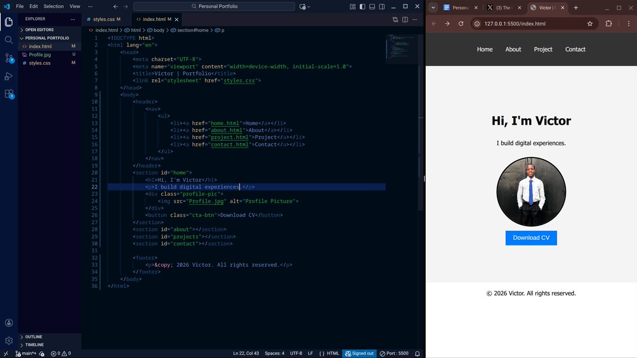Viewport: 637px width, 358px height.
Task: Open the Edit menu
Action: (x=33, y=6)
